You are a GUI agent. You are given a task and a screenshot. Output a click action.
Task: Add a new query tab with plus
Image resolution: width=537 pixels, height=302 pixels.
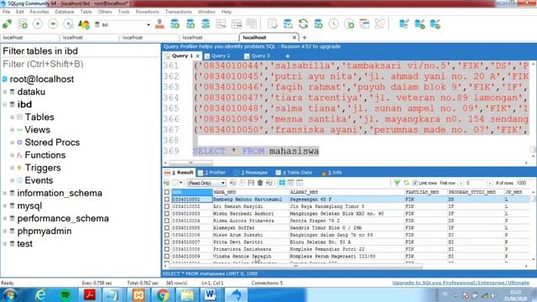(x=288, y=56)
